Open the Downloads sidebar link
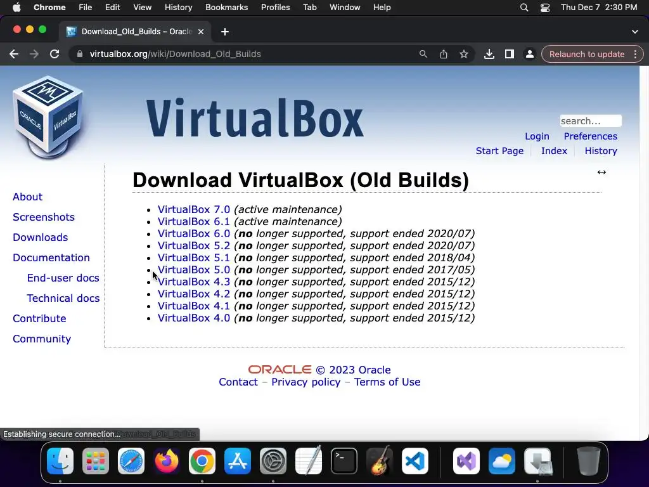Screen dimensions: 649x487 pos(40,237)
